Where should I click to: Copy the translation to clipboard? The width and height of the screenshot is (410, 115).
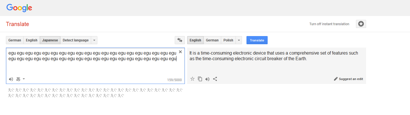(200, 79)
